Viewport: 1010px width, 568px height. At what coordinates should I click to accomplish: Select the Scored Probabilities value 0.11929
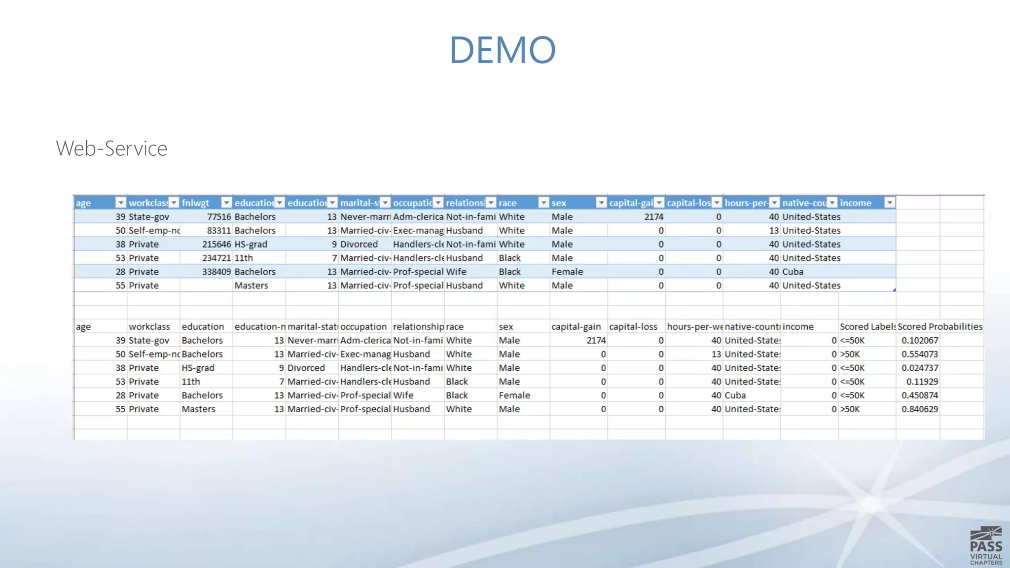coord(918,382)
